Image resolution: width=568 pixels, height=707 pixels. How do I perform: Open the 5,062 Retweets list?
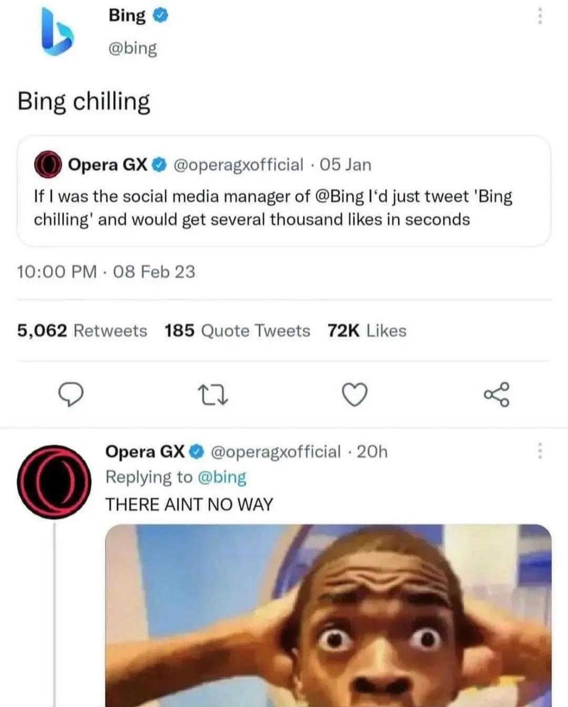(82, 330)
